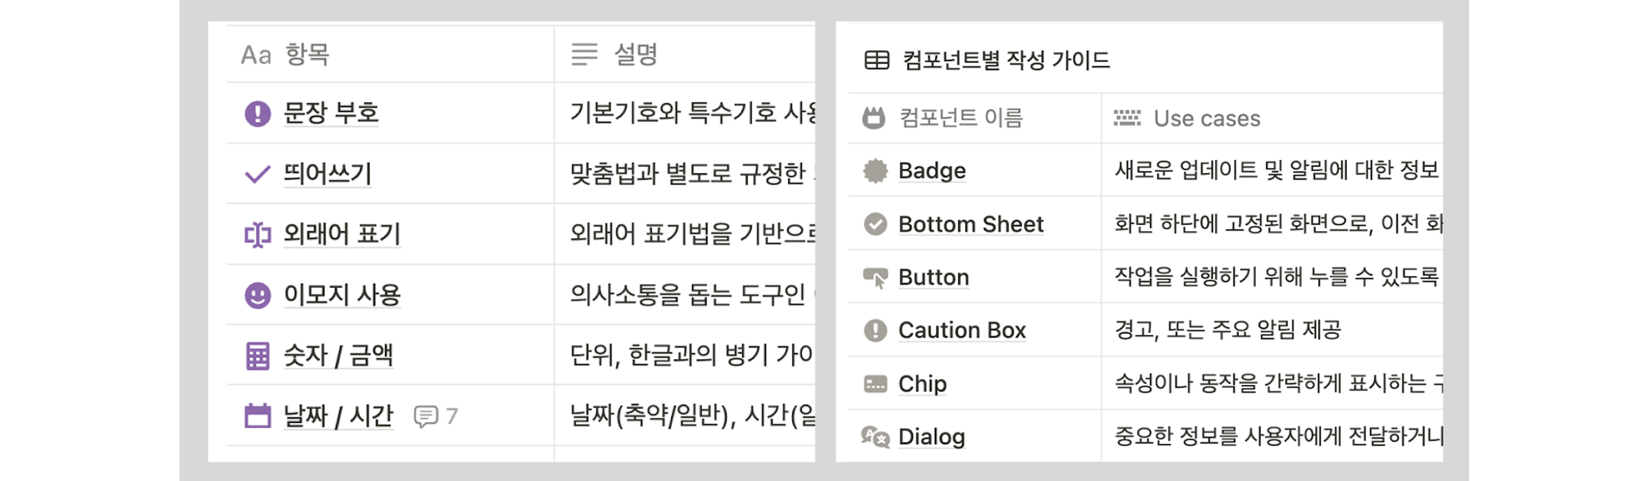The width and height of the screenshot is (1648, 481).
Task: Click the badge icon next to Badge
Action: pos(877,170)
